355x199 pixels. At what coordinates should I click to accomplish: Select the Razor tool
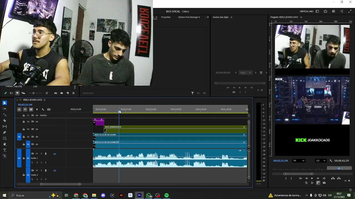(x=4, y=121)
